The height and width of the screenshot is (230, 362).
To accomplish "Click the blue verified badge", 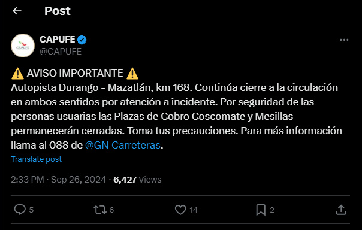I will pyautogui.click(x=82, y=40).
